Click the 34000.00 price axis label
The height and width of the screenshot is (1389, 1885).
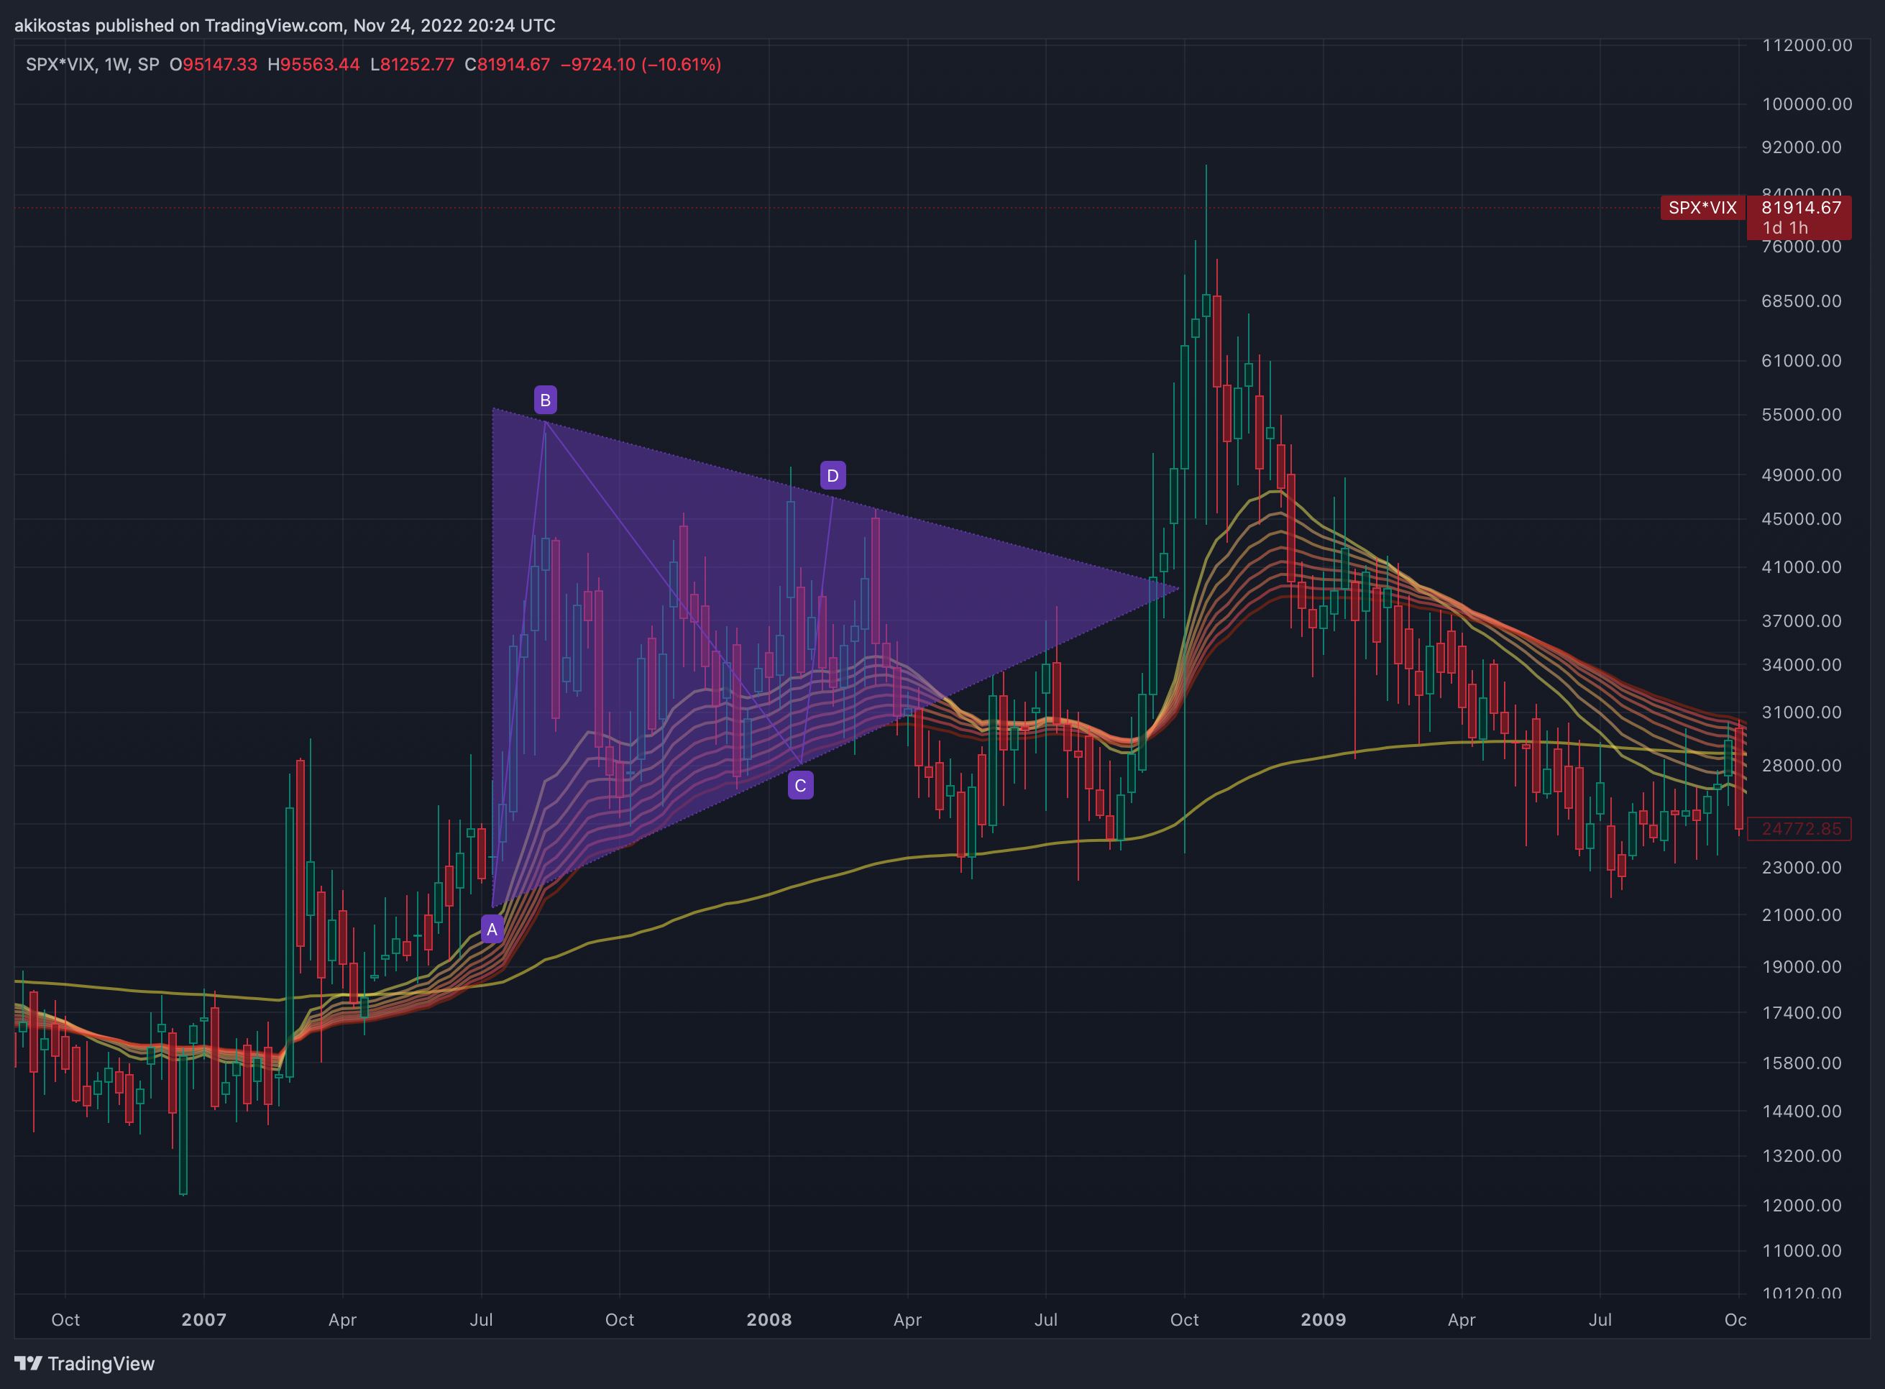click(1801, 665)
